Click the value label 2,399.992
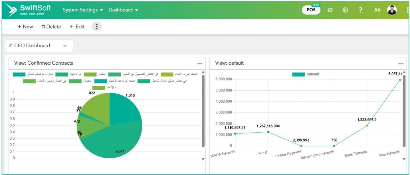The height and width of the screenshot is (175, 410). tap(301, 140)
